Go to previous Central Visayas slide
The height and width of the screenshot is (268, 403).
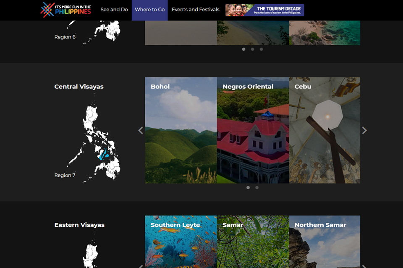coord(141,130)
